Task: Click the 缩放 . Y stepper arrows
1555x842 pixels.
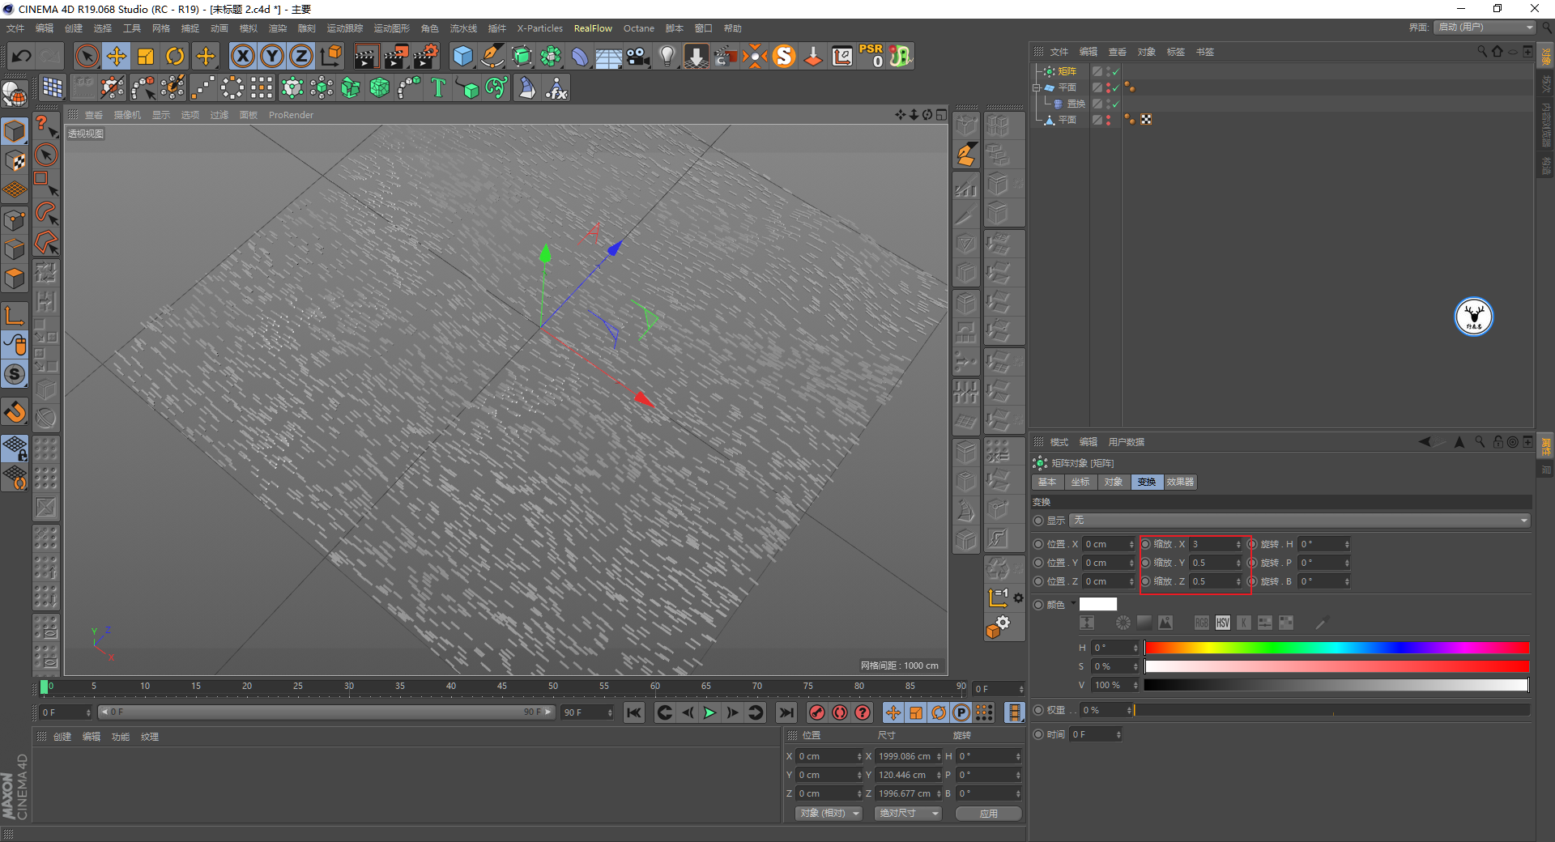Action: tap(1238, 563)
